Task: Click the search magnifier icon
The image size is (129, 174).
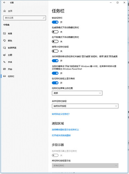Action: [x=44, y=18]
